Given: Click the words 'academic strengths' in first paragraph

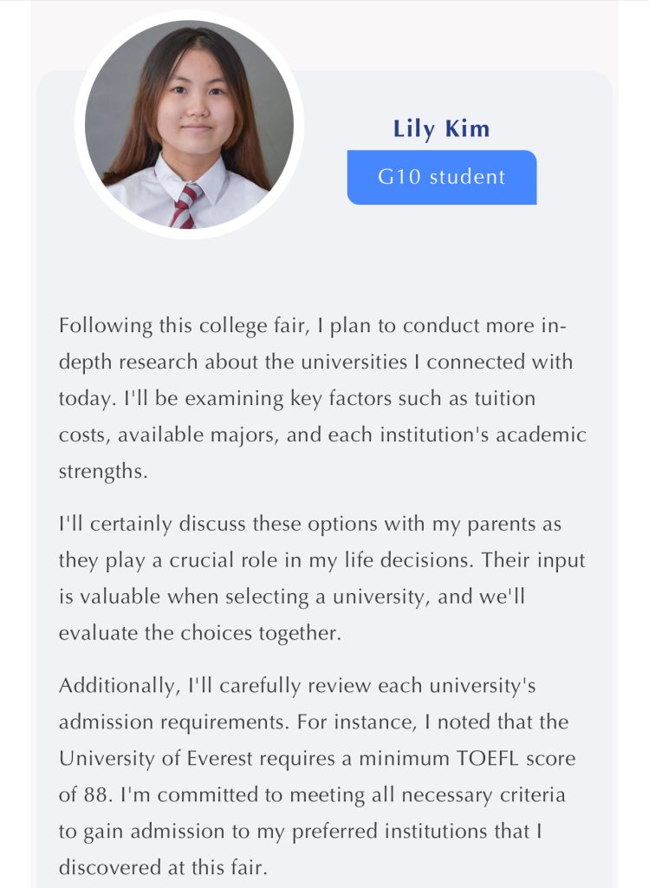Looking at the screenshot, I should [322, 453].
